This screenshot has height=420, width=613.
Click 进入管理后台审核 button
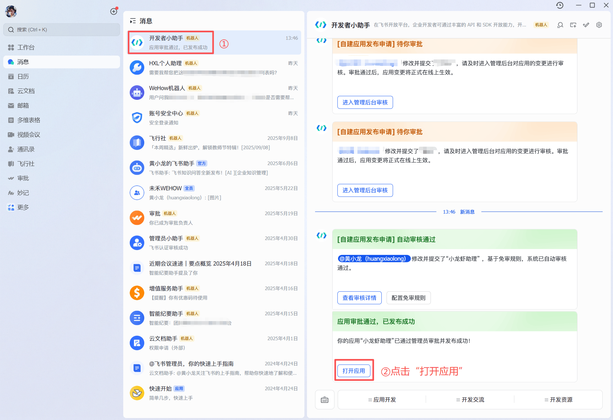click(x=365, y=102)
